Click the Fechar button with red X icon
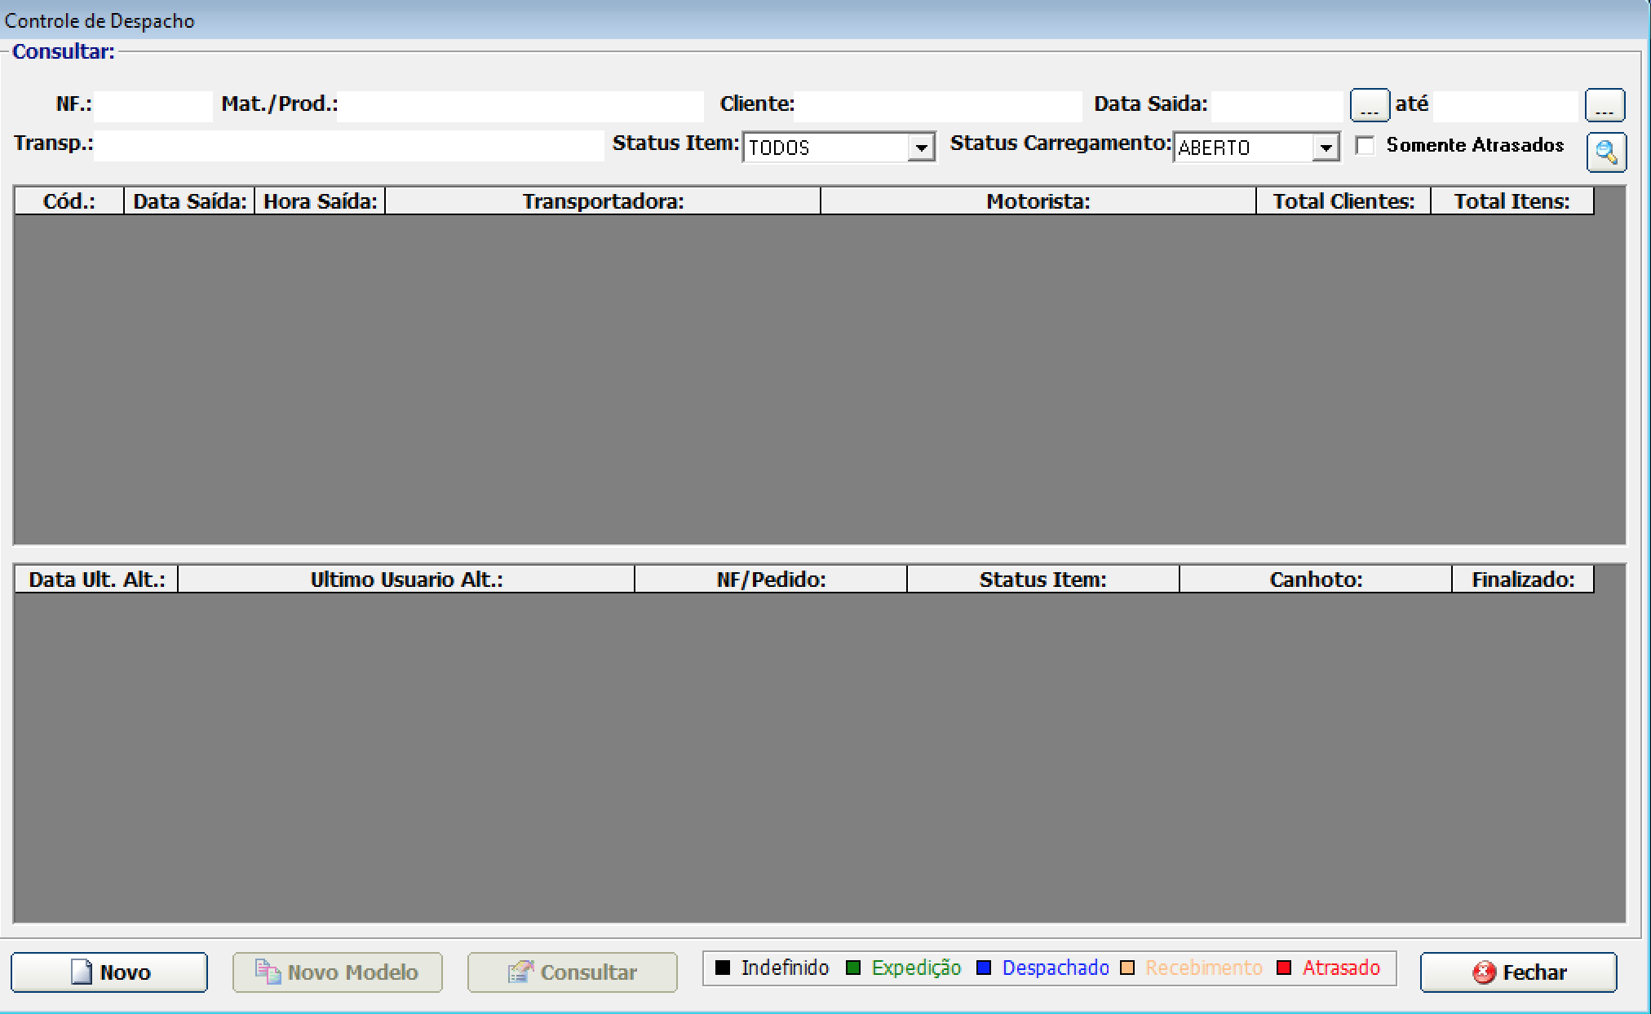The image size is (1651, 1014). pos(1517,972)
